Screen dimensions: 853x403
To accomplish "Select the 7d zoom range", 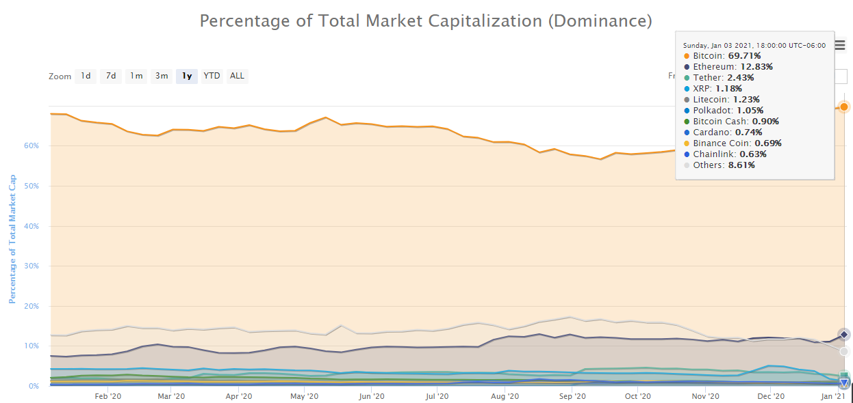I will 111,76.
